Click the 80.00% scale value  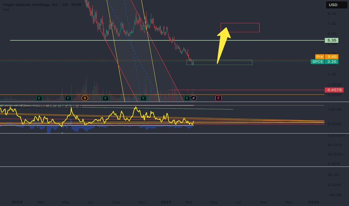(335, 145)
